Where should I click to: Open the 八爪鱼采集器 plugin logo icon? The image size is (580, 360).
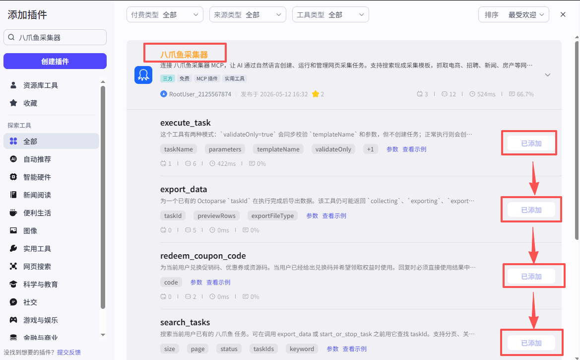coord(143,75)
